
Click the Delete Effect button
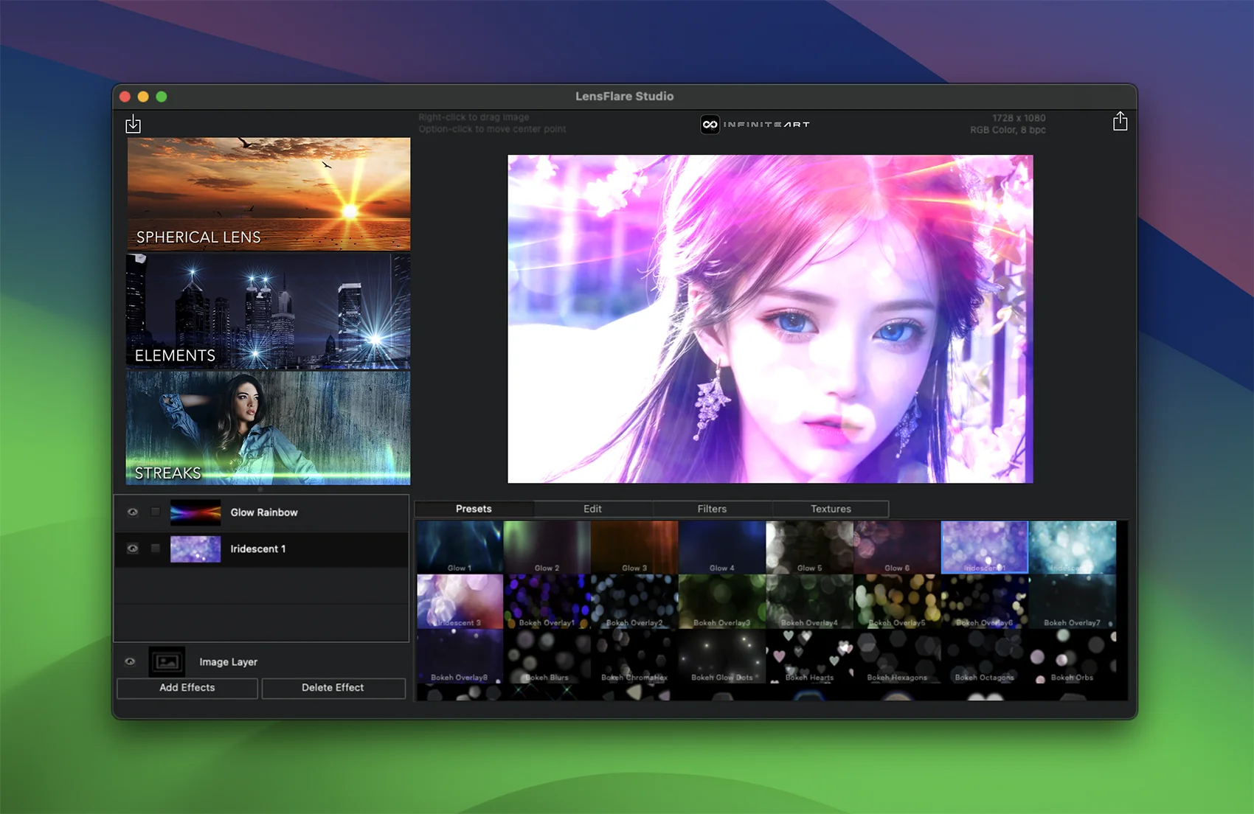(x=333, y=688)
